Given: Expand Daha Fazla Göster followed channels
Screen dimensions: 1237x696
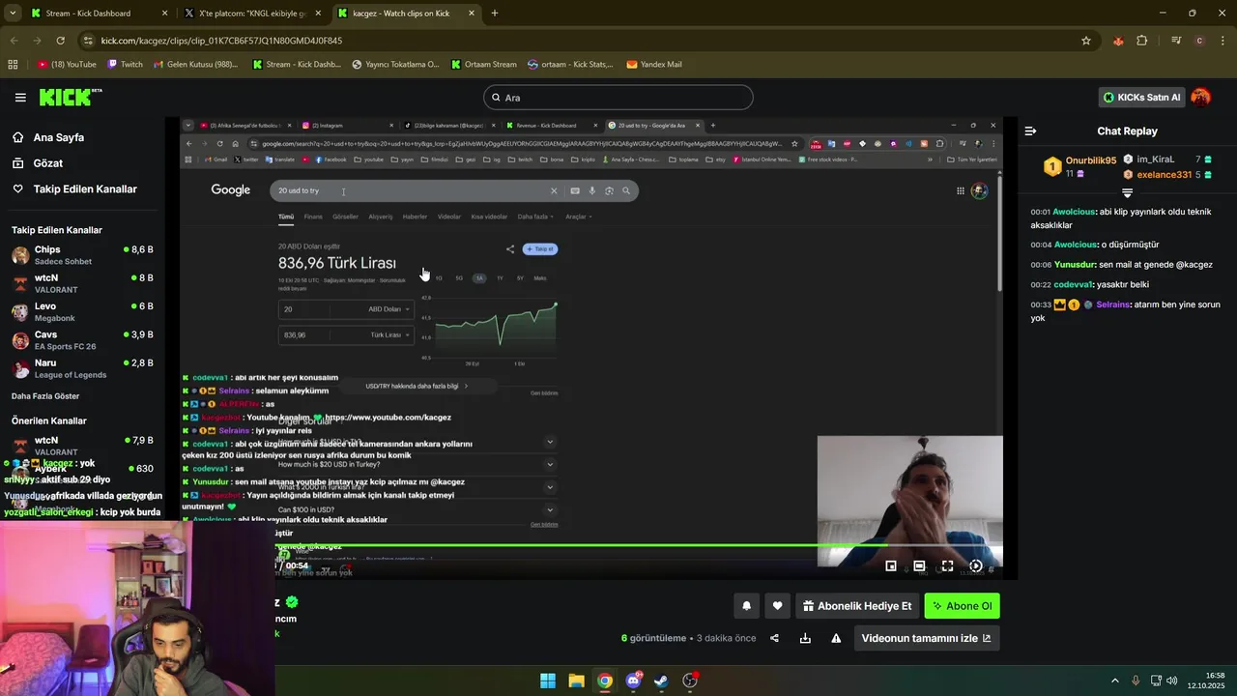Looking at the screenshot, I should pyautogui.click(x=45, y=396).
